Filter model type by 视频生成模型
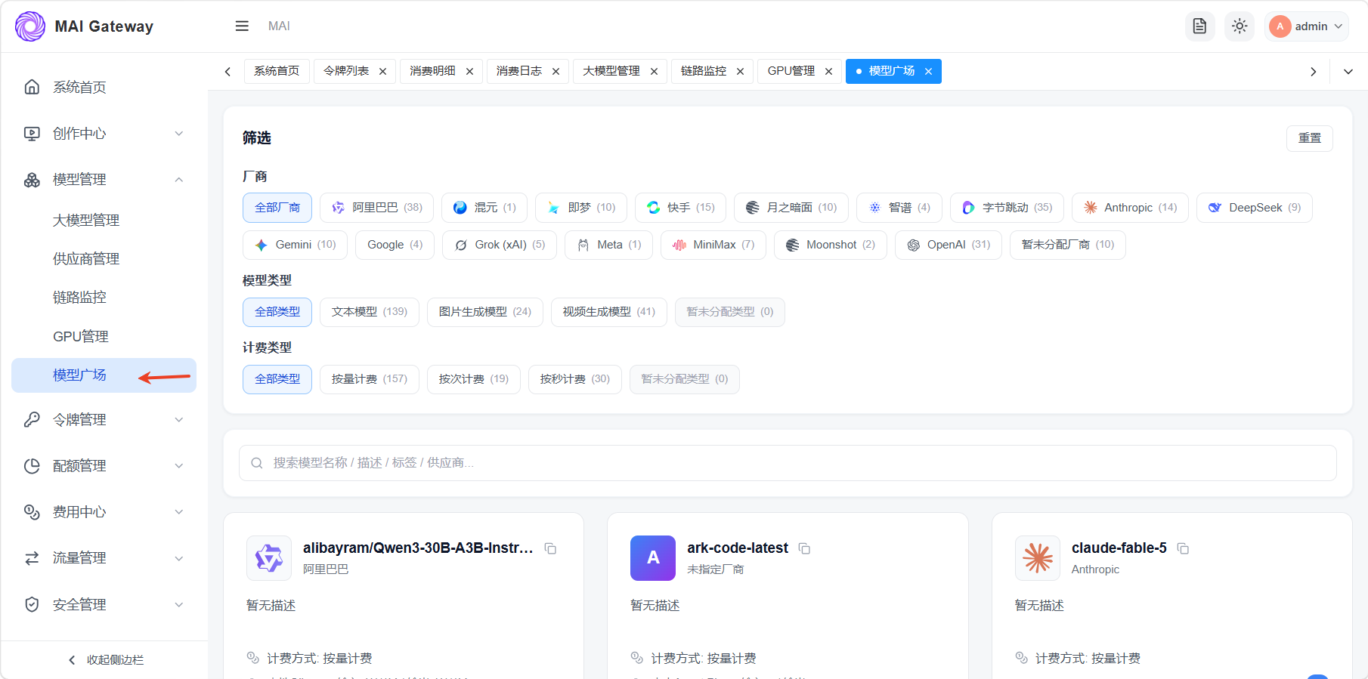1368x679 pixels. point(609,312)
